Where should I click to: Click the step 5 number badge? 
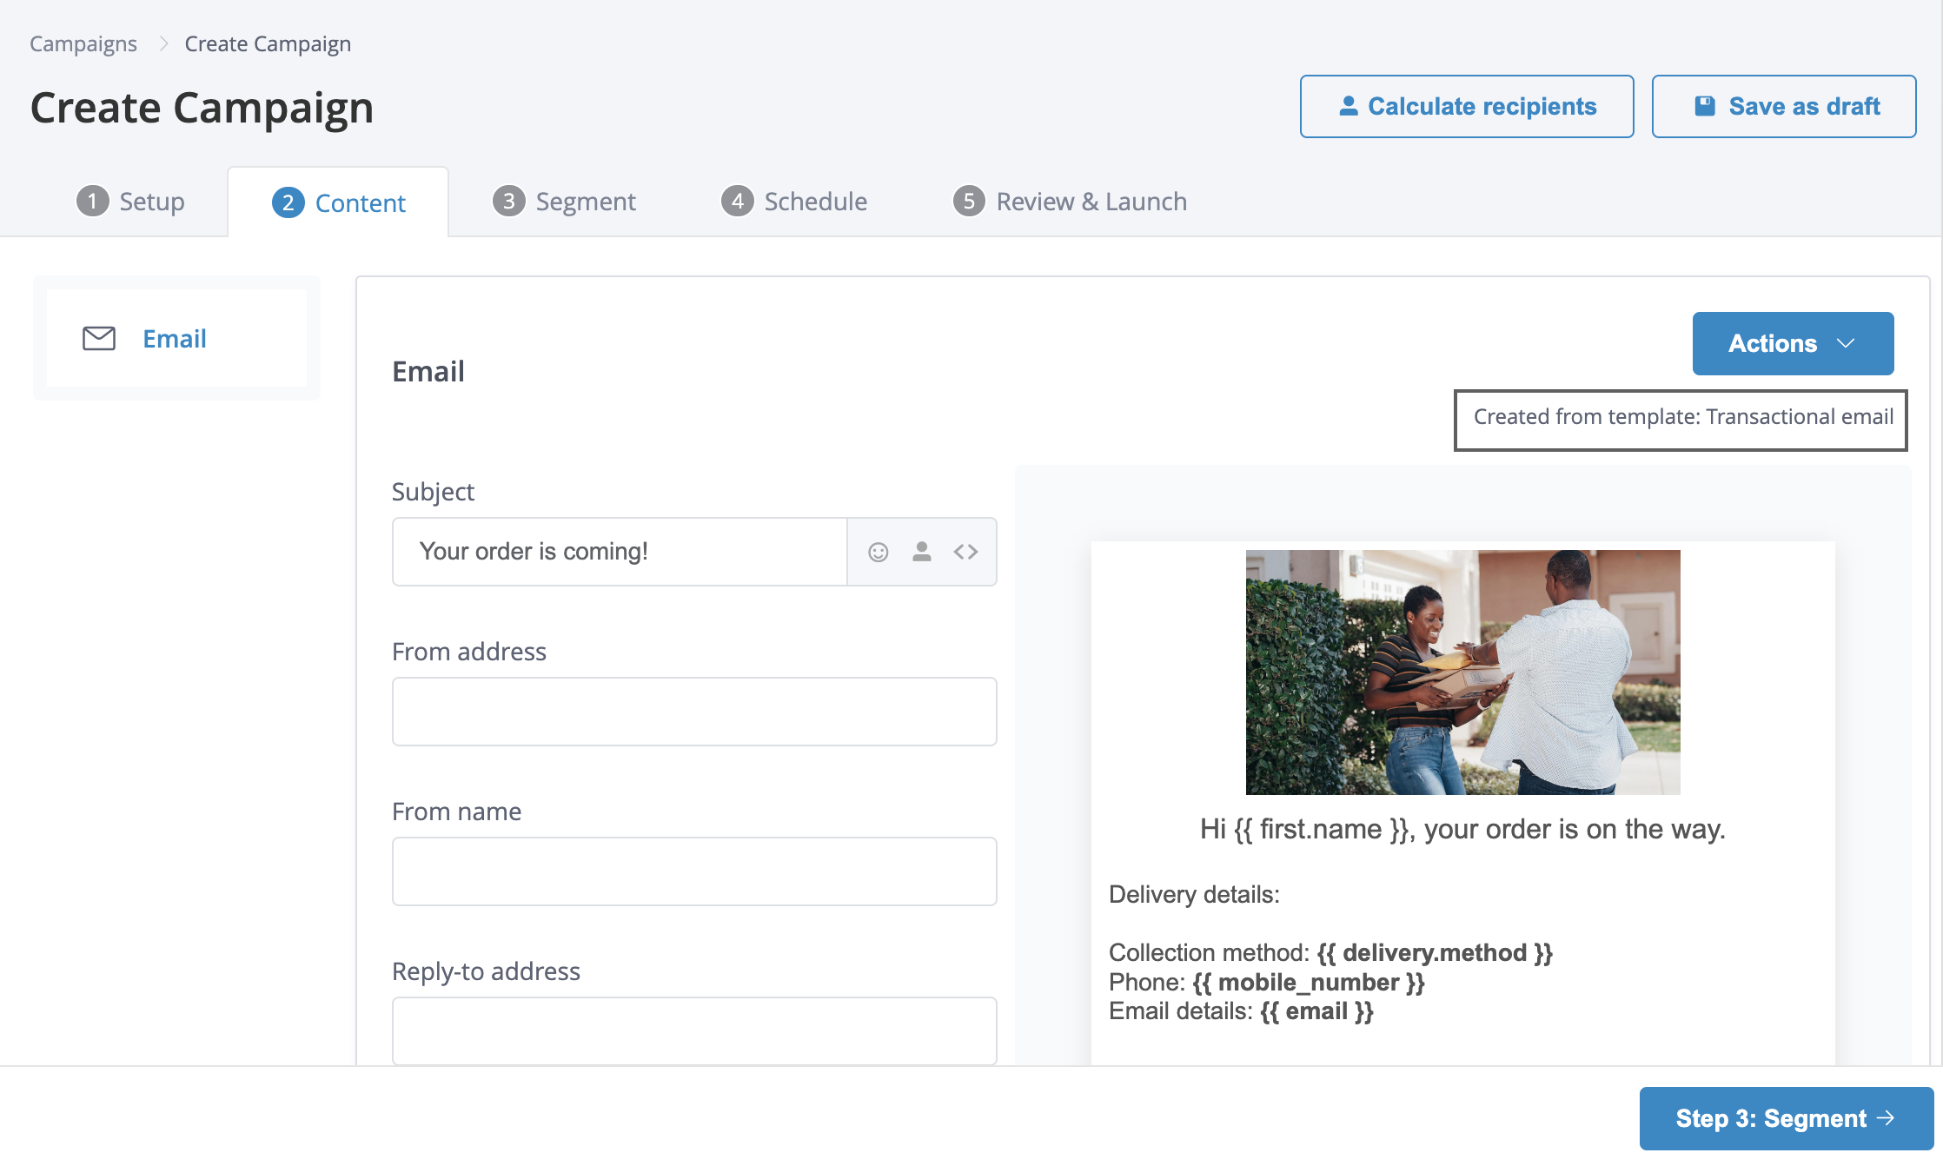click(969, 202)
